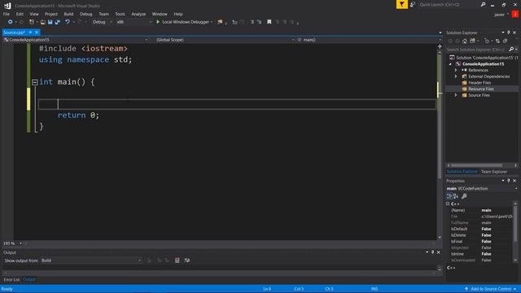Open the Debug menu
521x293 pixels.
(x=85, y=14)
